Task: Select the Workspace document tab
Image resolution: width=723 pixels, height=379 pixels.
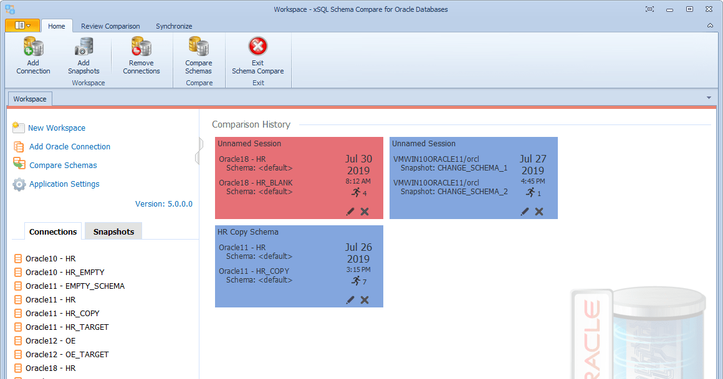Action: [30, 99]
